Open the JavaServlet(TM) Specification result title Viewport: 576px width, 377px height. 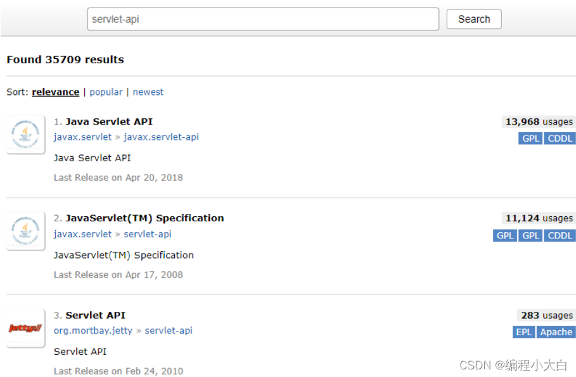(144, 218)
